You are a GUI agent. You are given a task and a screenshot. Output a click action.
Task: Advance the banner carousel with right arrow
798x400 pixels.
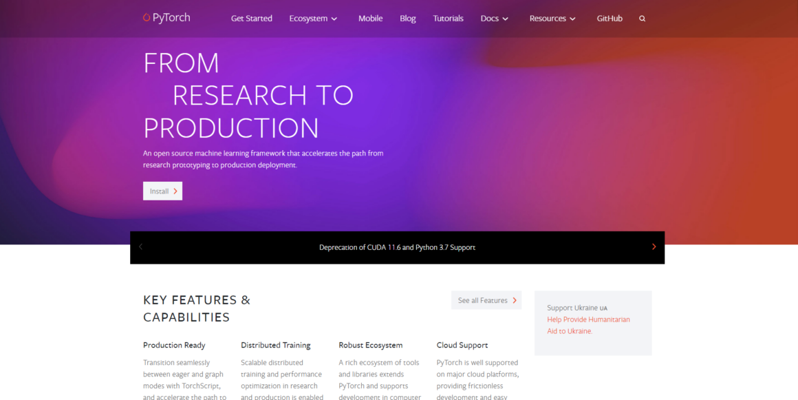(x=654, y=246)
